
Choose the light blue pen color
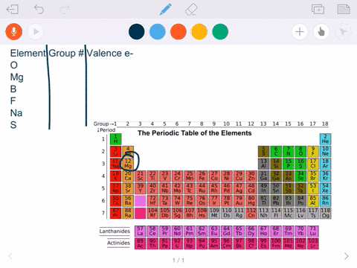click(x=158, y=32)
